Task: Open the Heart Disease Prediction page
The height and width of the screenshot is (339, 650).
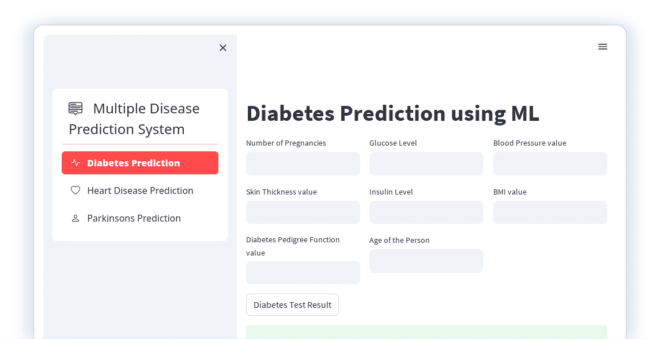Action: pos(140,191)
